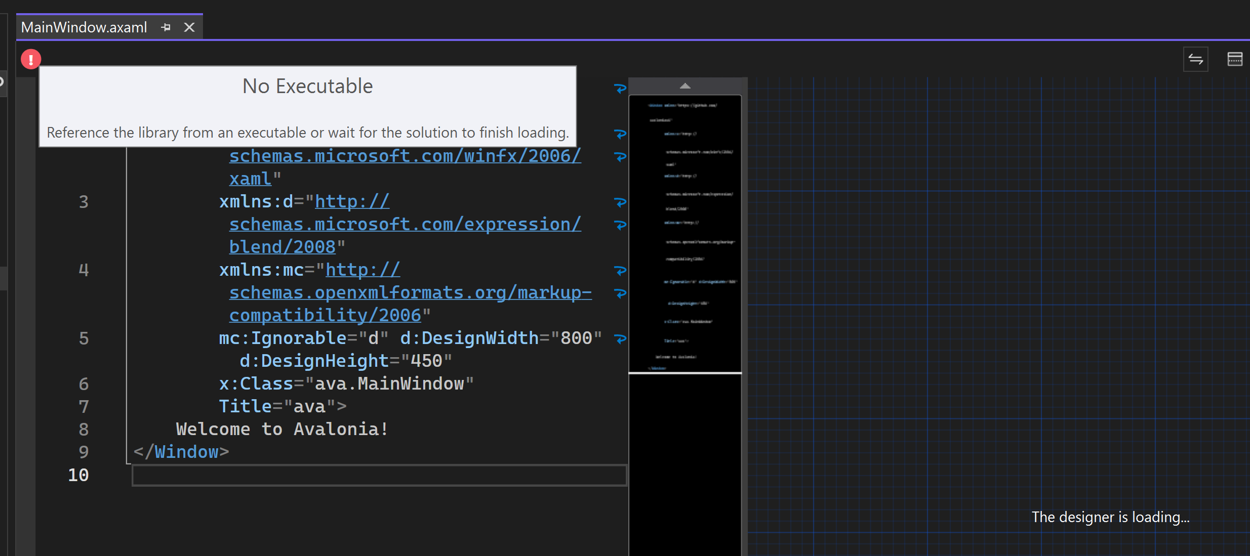Click the blue marker beside the Title attribute line
The height and width of the screenshot is (556, 1250).
pyautogui.click(x=620, y=293)
